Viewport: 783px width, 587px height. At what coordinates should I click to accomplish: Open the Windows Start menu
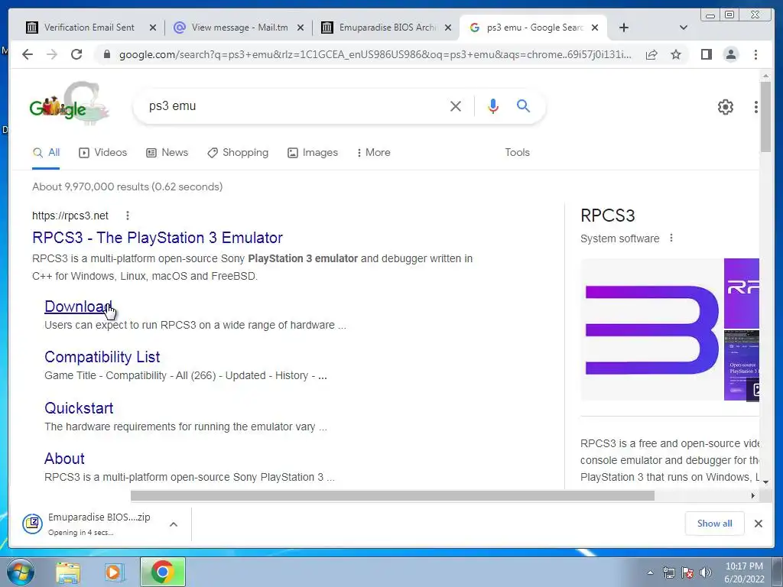20,572
